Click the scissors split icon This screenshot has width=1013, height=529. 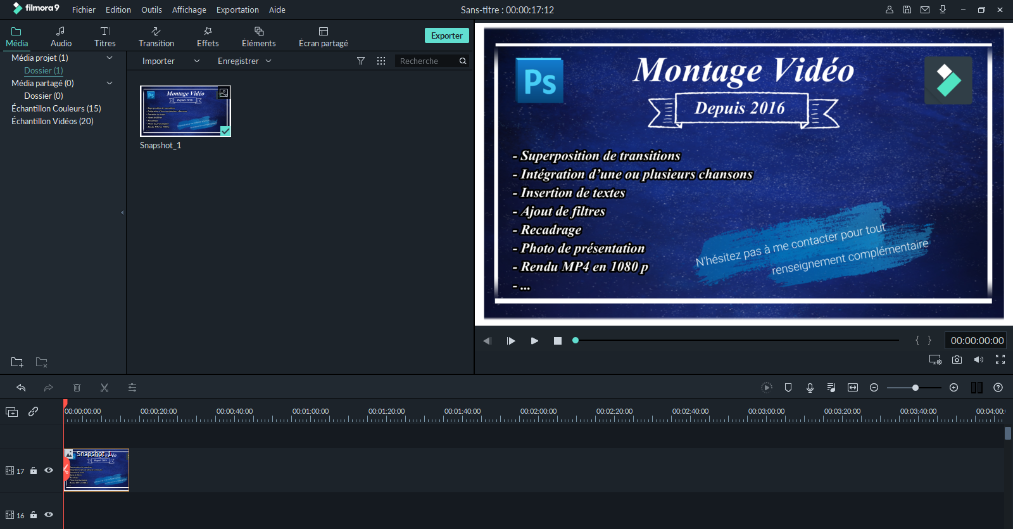104,388
